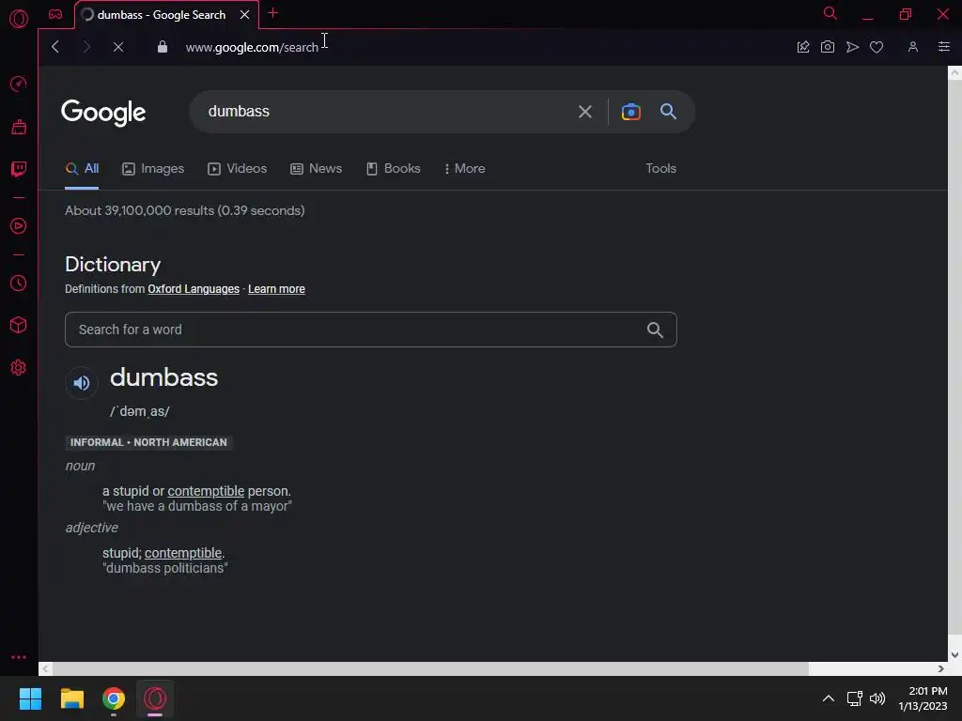Select the dumbass - Google Search tab
Viewport: 962px width, 721px height.
[161, 15]
